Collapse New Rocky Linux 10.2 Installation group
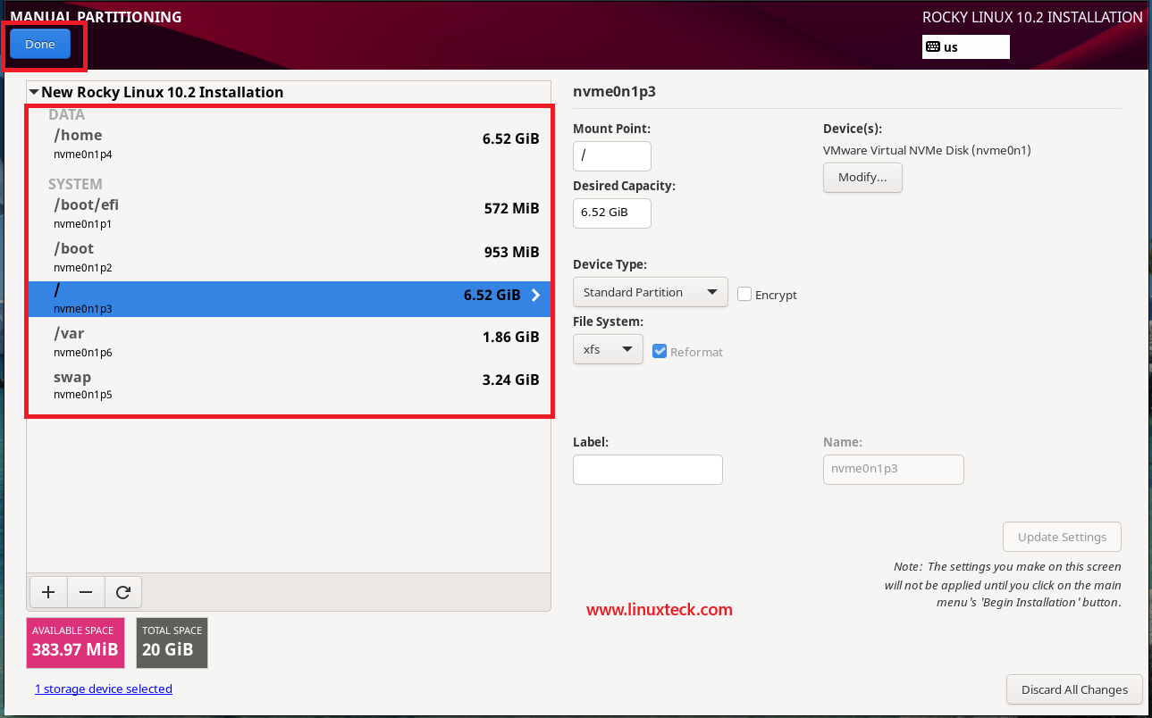The width and height of the screenshot is (1152, 718). pyautogui.click(x=34, y=92)
